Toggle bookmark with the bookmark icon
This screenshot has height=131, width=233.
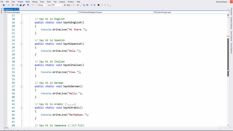point(98,5)
